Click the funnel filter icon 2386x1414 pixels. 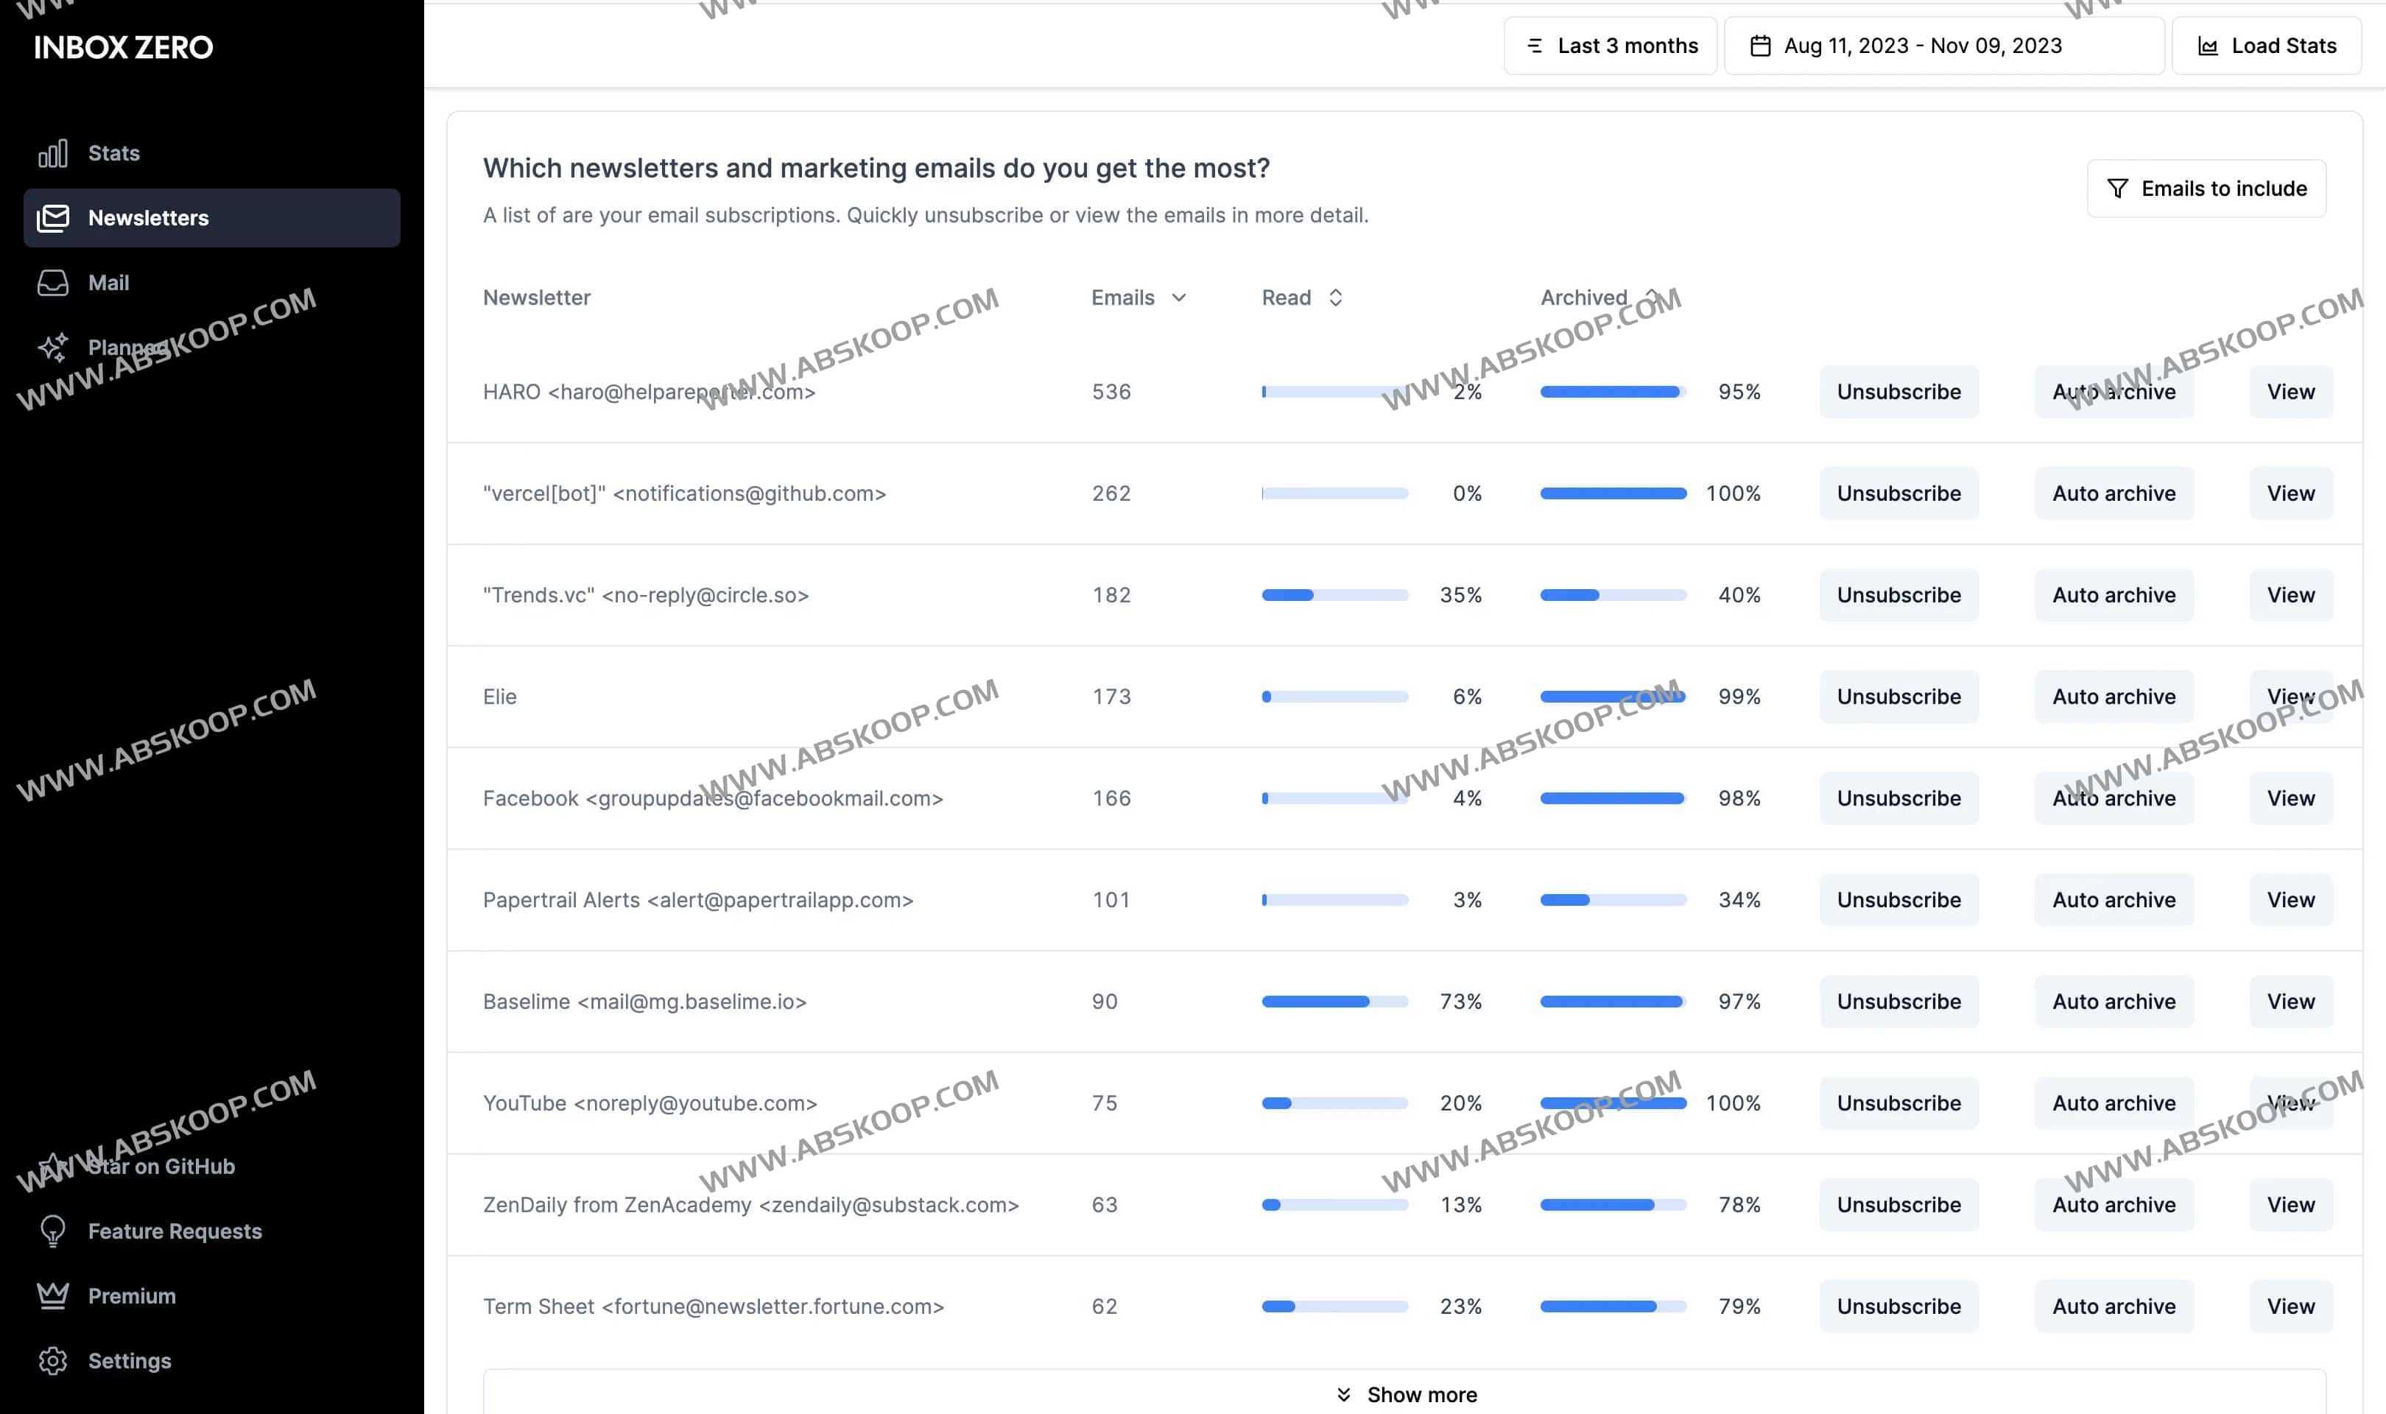[2116, 189]
